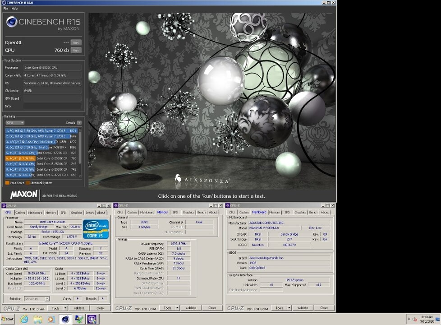Click the Cinebench title bar icon
The image size is (441, 325).
coord(4,3)
